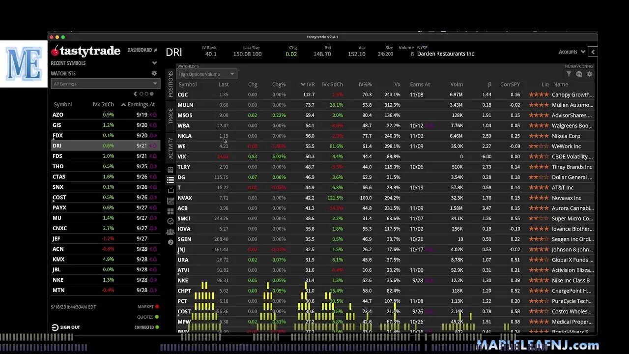Sort the main table by IVR column
The image size is (629, 354).
point(308,85)
